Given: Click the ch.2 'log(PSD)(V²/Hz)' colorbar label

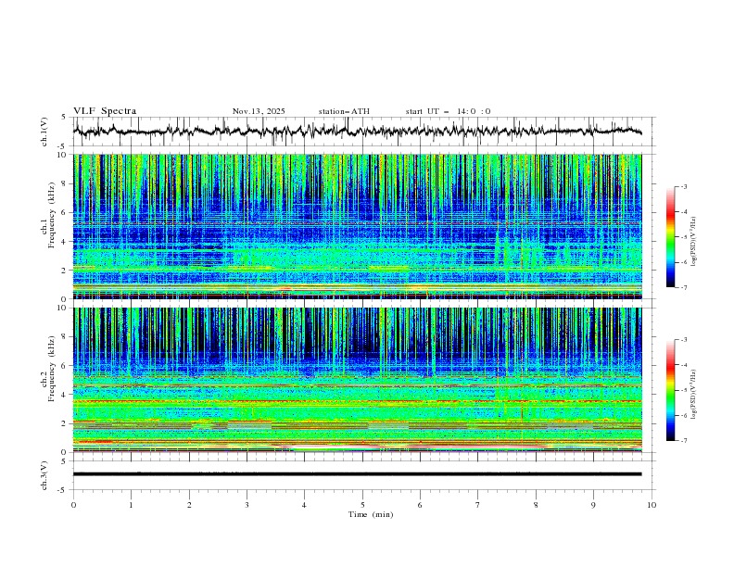Looking at the screenshot, I should [693, 394].
